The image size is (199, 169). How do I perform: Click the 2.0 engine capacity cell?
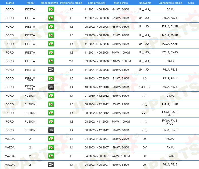pyautogui.click(x=71, y=61)
